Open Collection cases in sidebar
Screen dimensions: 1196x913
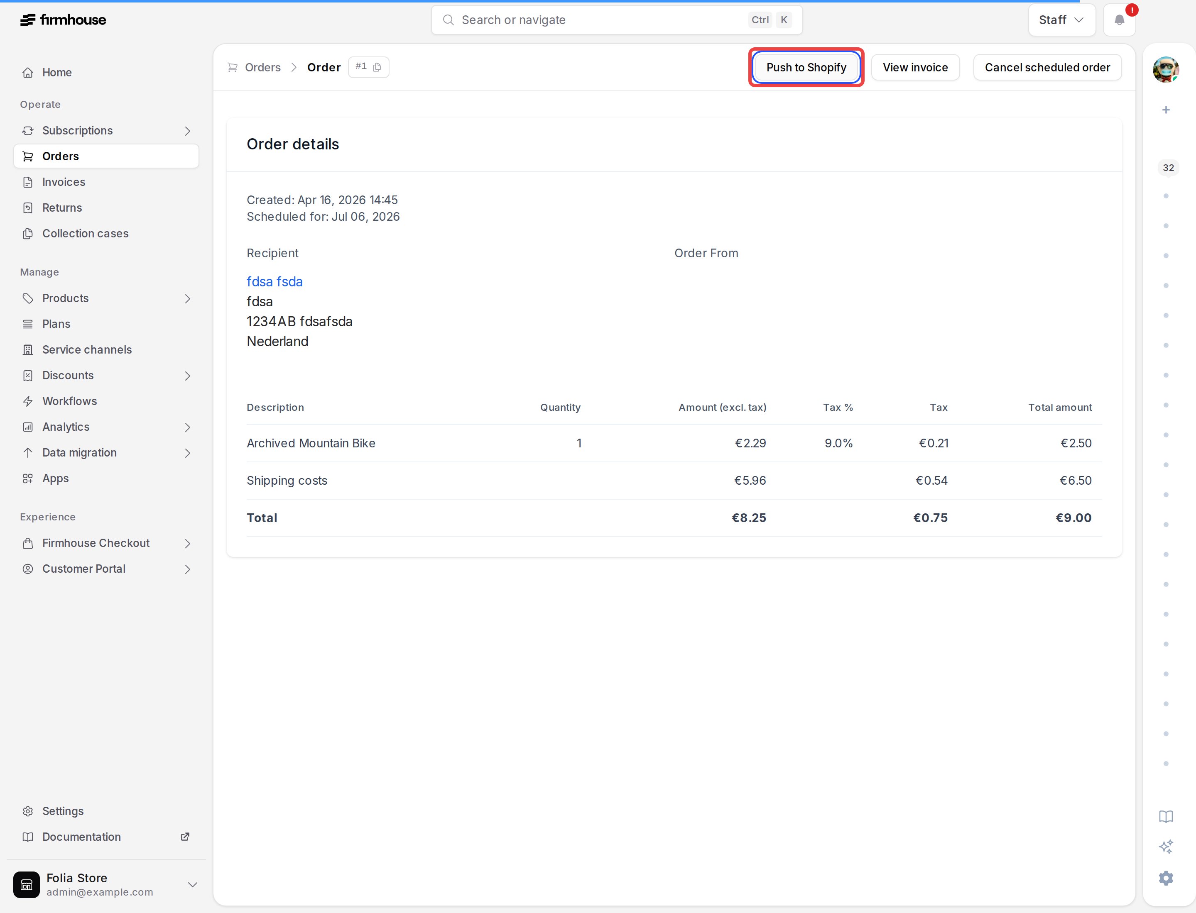(x=106, y=233)
